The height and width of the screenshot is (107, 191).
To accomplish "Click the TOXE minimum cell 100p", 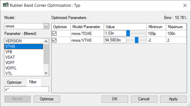I will coord(156,33).
